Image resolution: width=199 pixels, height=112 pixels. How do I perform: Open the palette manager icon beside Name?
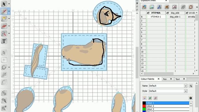pyautogui.click(x=191, y=86)
